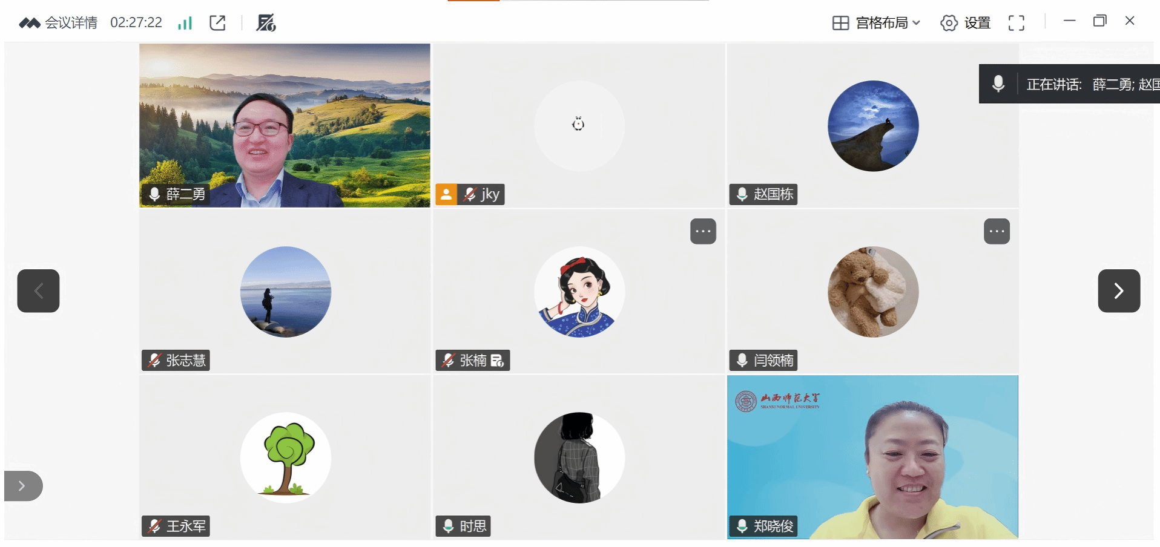This screenshot has width=1160, height=547.
Task: Enter fullscreen mode with the bracket icon
Action: [x=1017, y=23]
